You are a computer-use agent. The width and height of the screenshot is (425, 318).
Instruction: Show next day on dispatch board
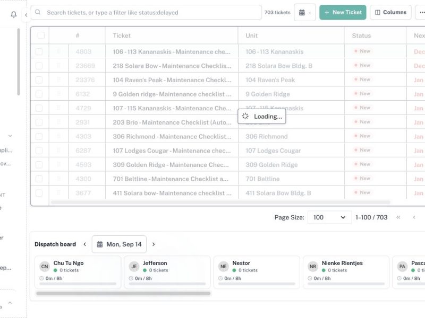(154, 244)
